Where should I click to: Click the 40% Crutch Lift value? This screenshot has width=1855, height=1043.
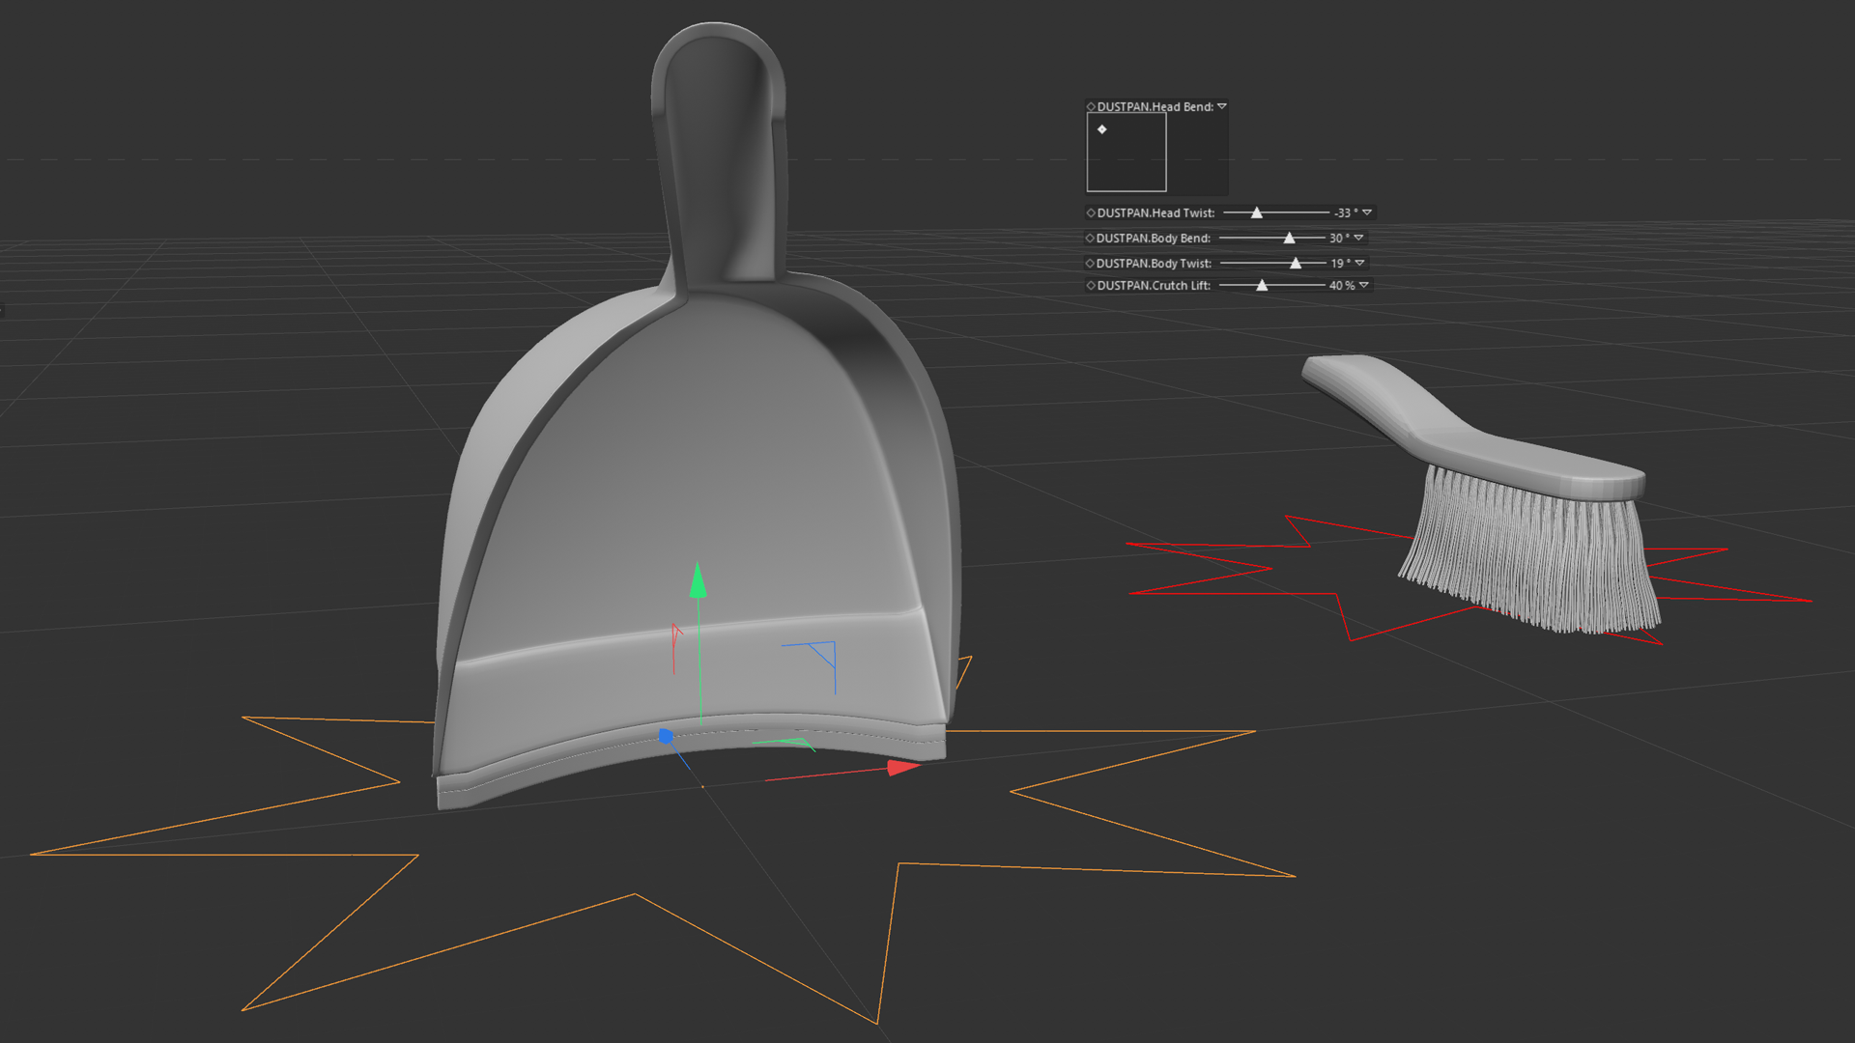[1342, 285]
